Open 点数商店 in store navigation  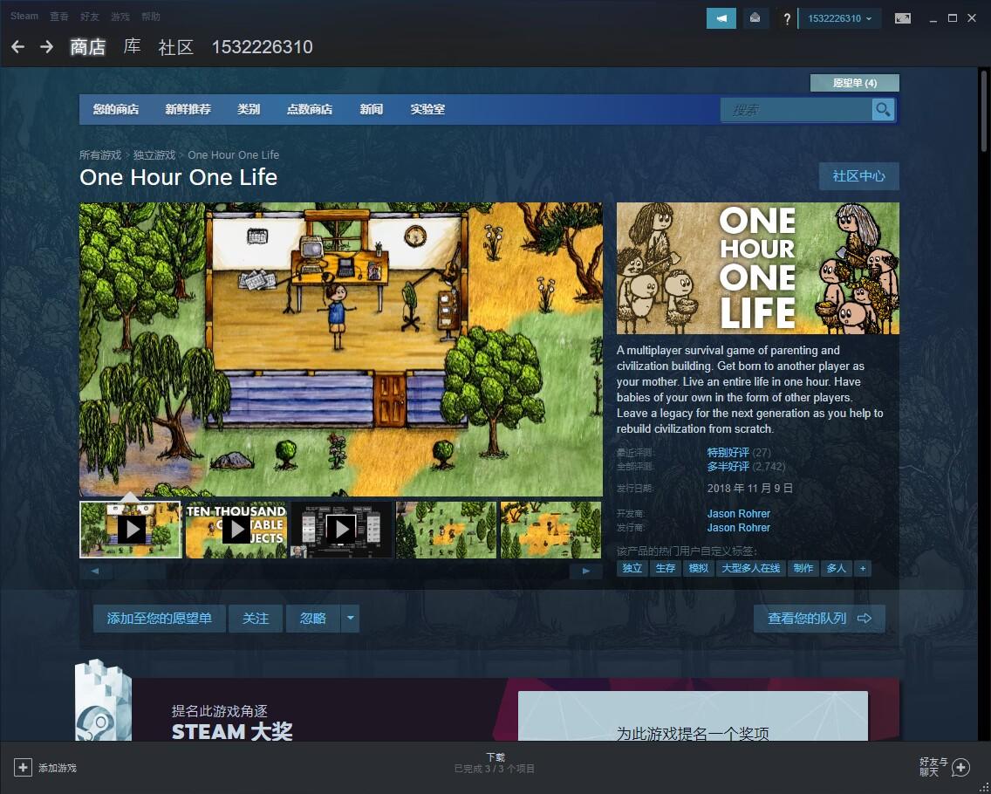pyautogui.click(x=310, y=109)
